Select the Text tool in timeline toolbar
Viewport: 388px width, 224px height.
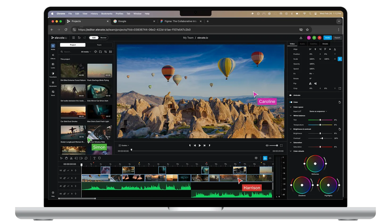coord(94,158)
